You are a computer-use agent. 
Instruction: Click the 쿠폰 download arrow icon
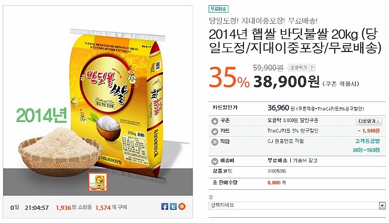[214, 121]
